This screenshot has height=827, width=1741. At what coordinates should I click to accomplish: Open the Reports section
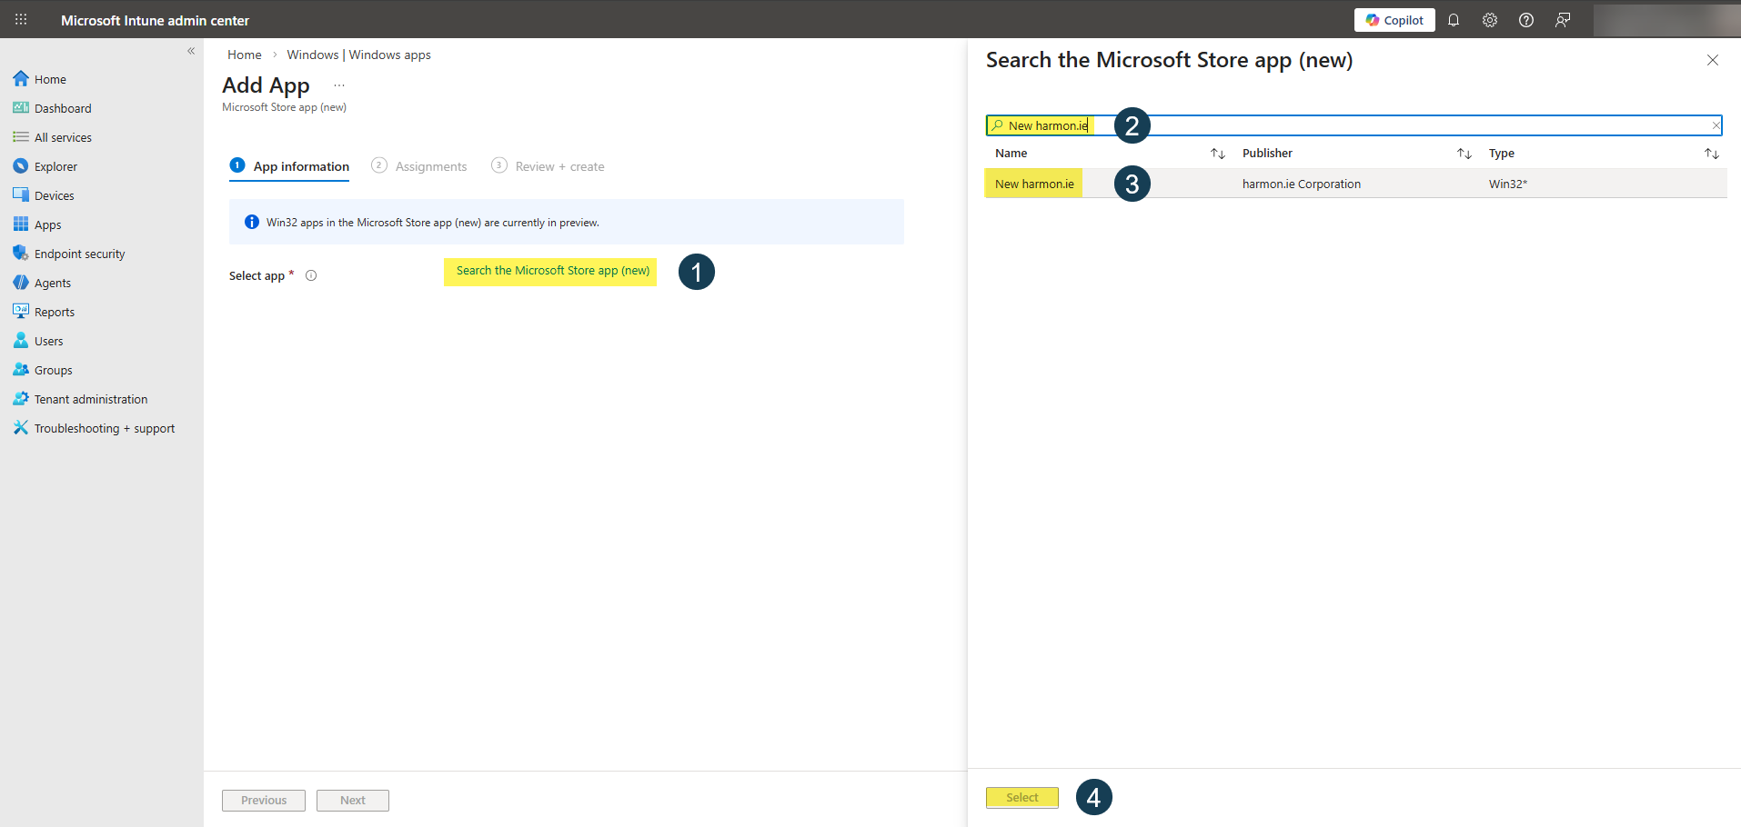[x=54, y=311]
